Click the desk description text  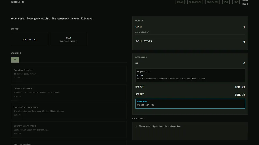[x=52, y=19]
